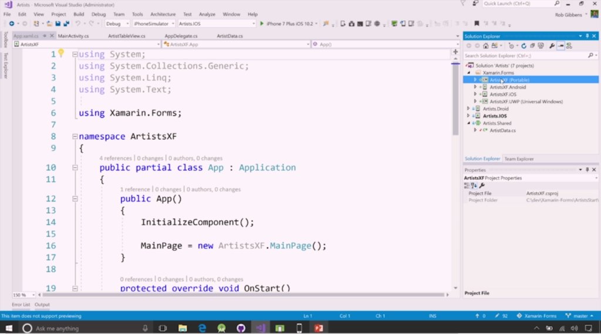The width and height of the screenshot is (601, 334).
Task: Click the Windows Start button
Action: (9, 328)
